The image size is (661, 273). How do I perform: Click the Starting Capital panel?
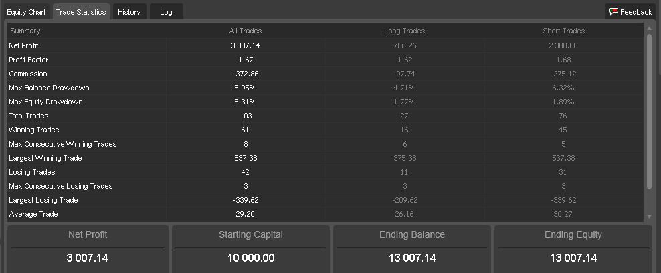tap(251, 249)
